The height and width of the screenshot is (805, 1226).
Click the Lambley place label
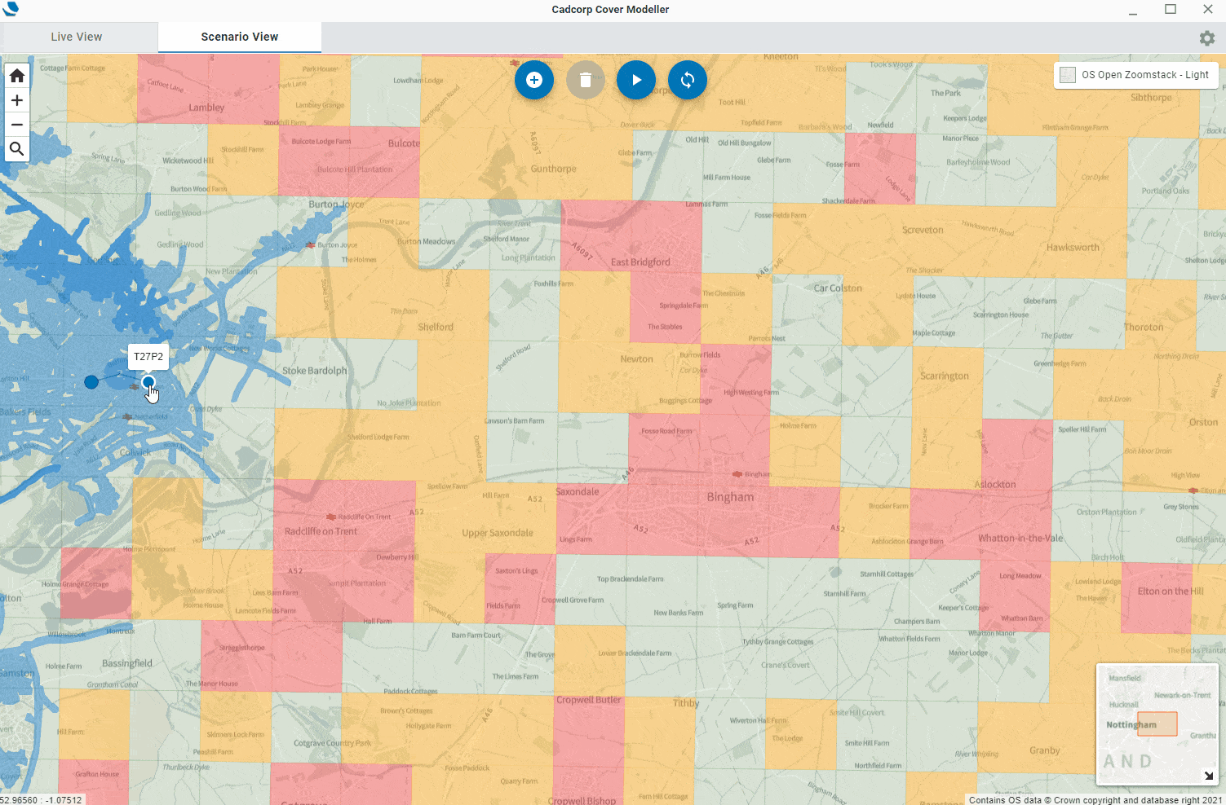click(x=206, y=108)
